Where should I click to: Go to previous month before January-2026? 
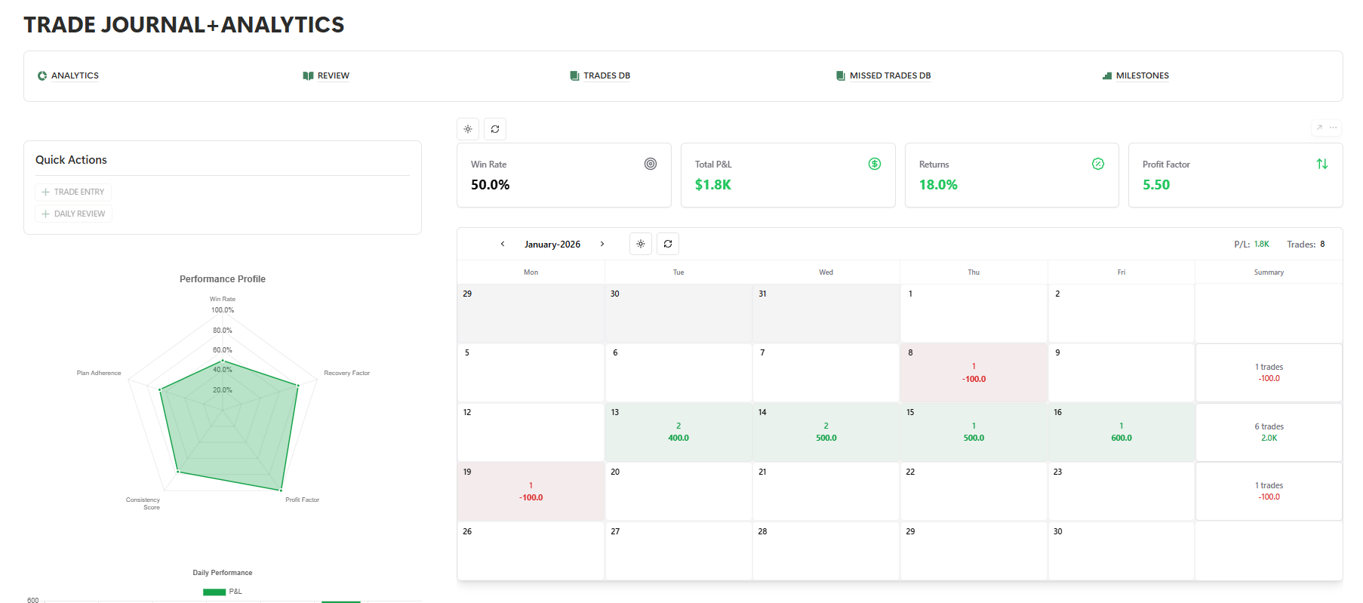tap(503, 244)
